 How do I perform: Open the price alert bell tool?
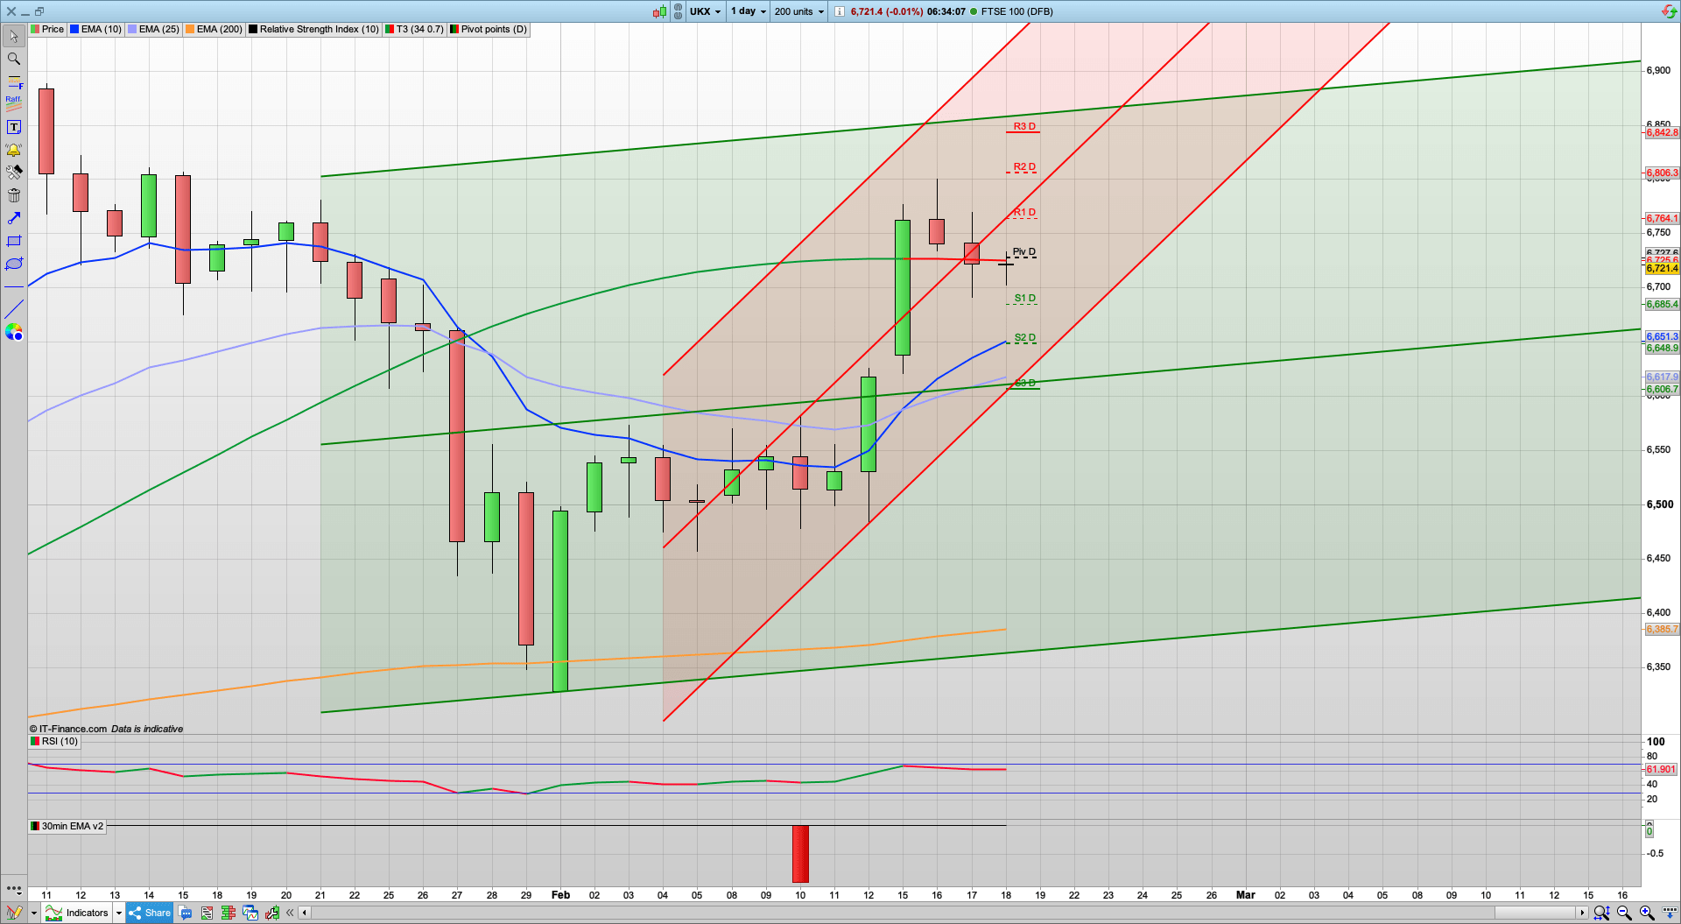[13, 149]
